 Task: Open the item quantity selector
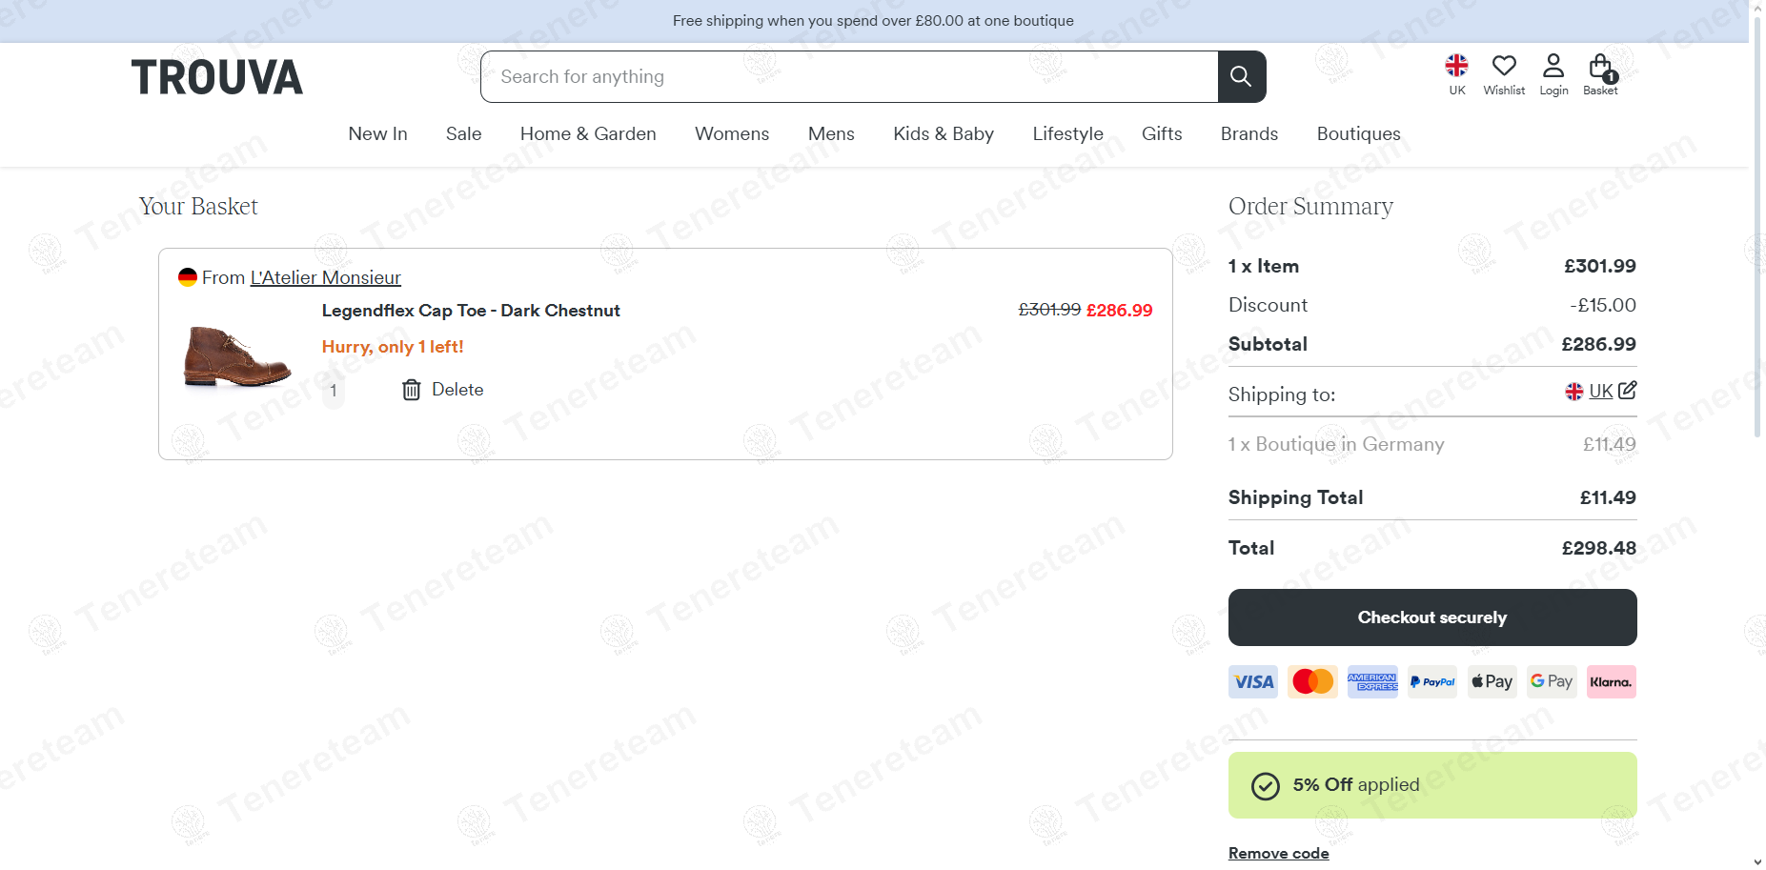pyautogui.click(x=334, y=390)
